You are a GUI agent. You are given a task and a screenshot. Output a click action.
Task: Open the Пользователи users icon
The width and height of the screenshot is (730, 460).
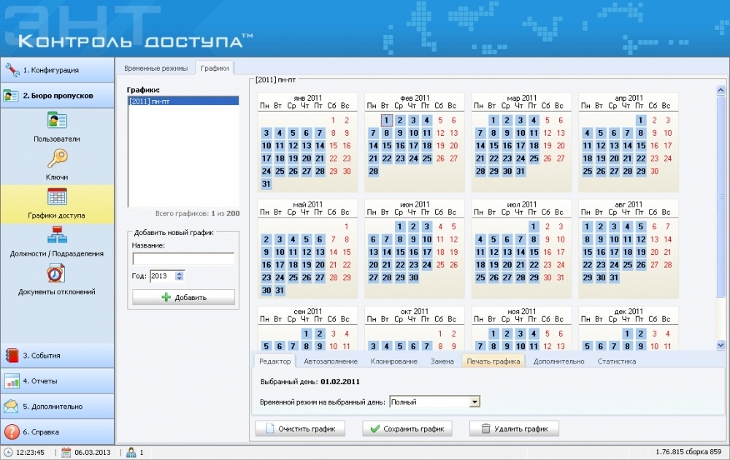(57, 120)
